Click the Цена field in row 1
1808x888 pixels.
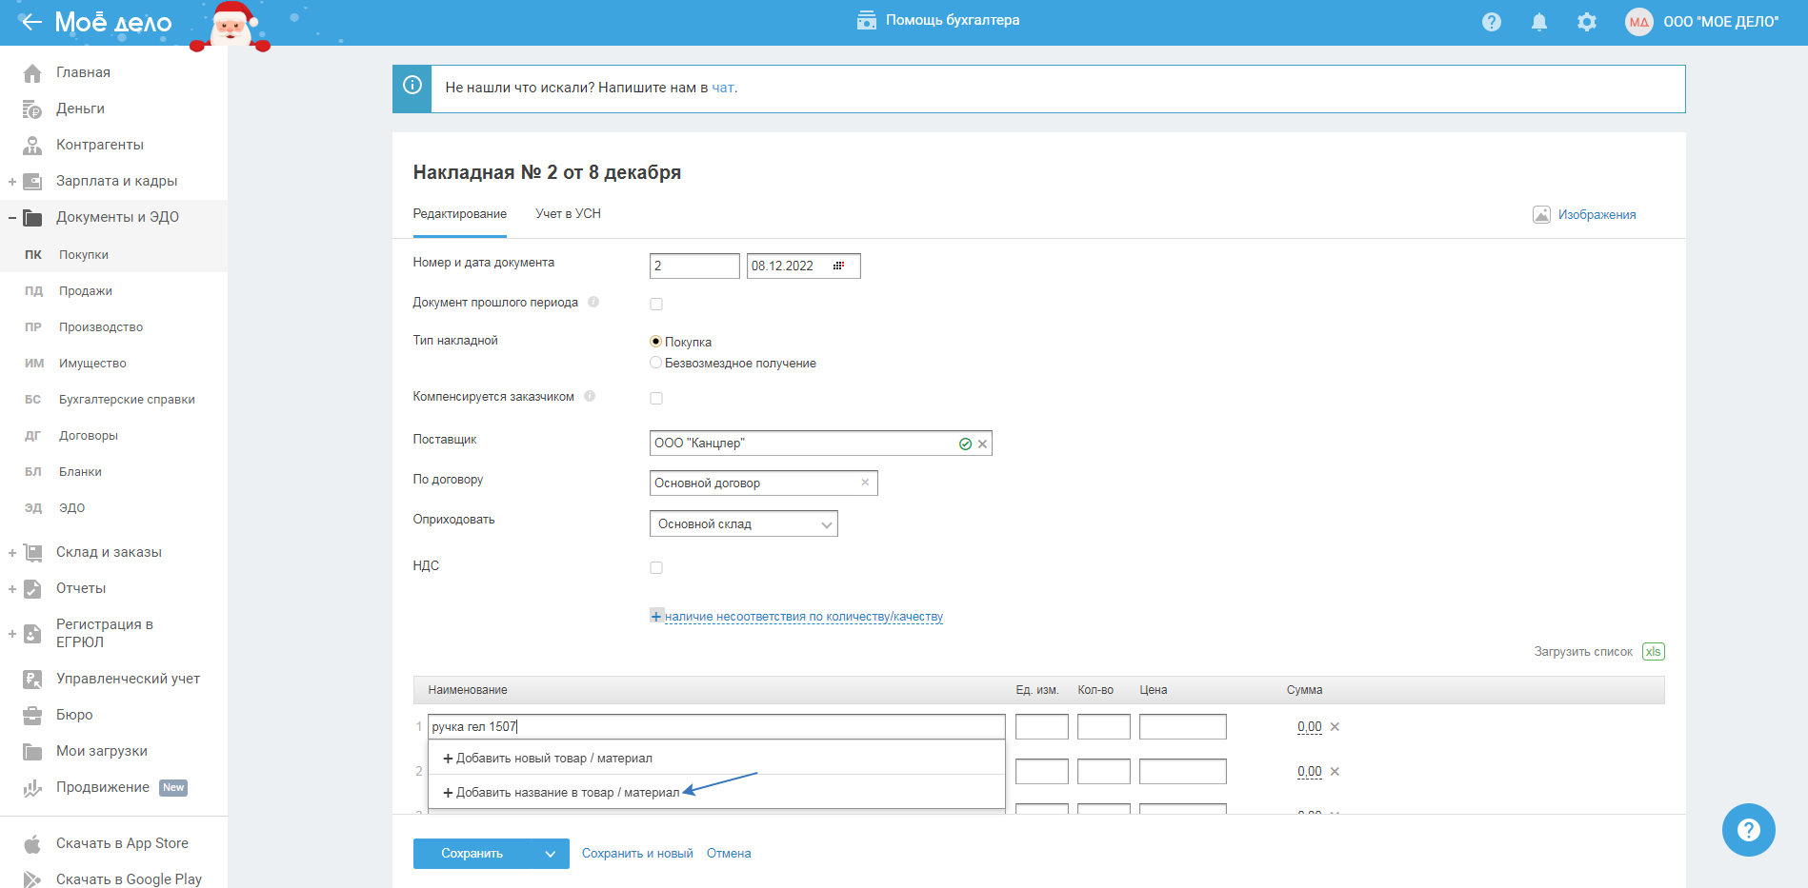[x=1183, y=727]
